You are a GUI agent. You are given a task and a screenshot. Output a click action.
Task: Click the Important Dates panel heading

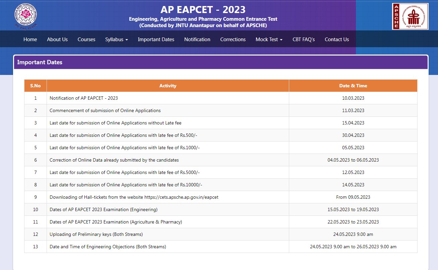tap(40, 62)
